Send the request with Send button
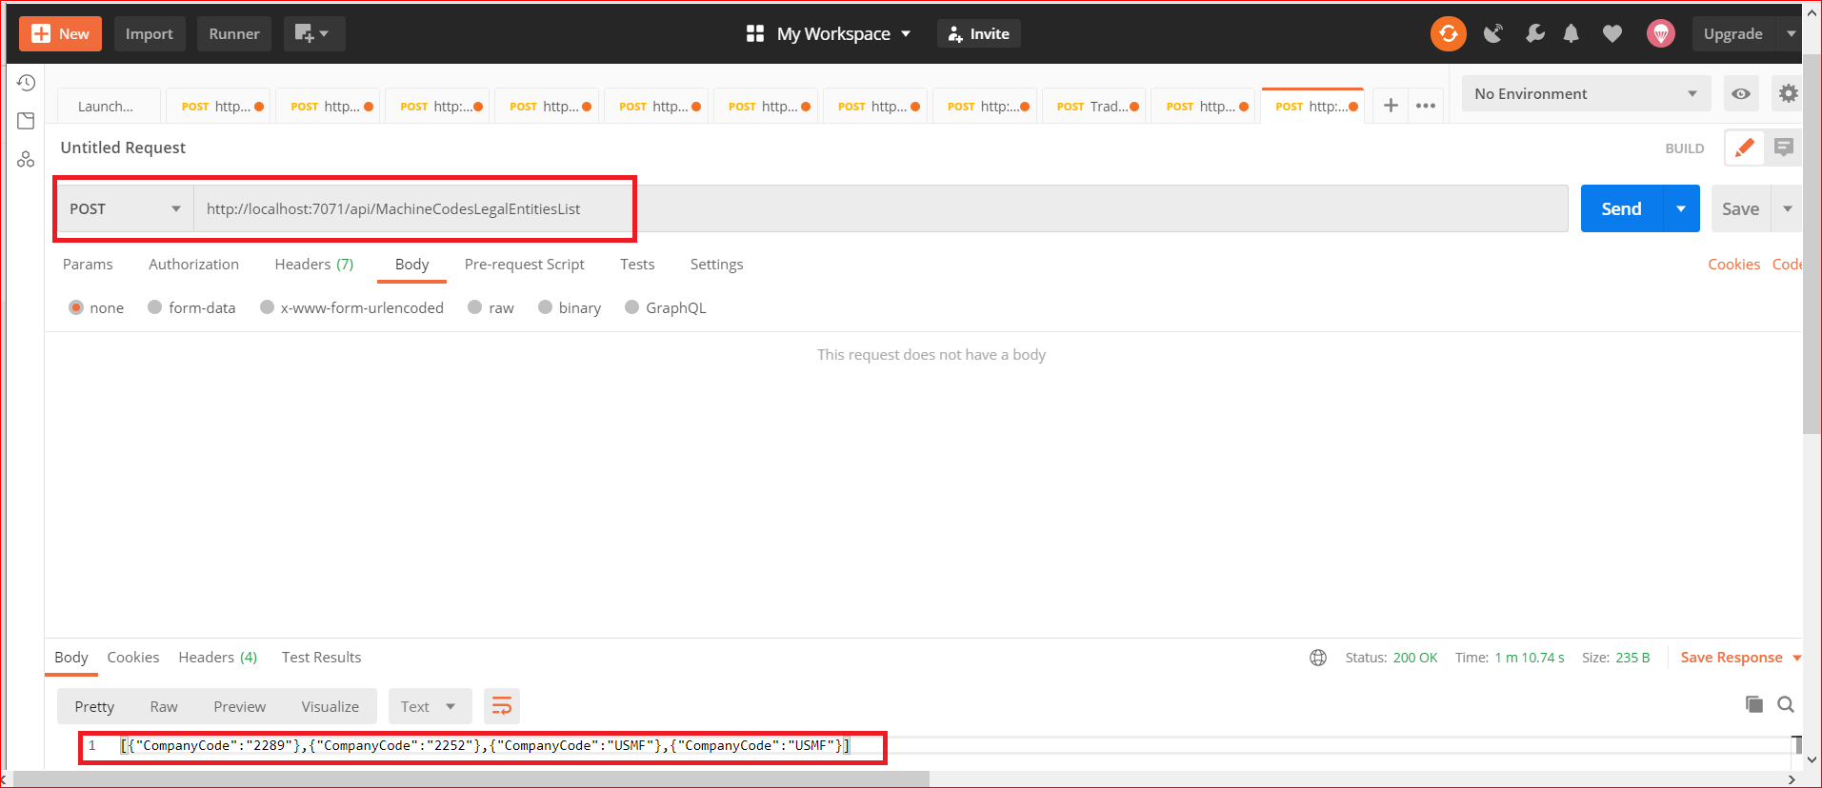Viewport: 1822px width, 788px height. click(1621, 208)
